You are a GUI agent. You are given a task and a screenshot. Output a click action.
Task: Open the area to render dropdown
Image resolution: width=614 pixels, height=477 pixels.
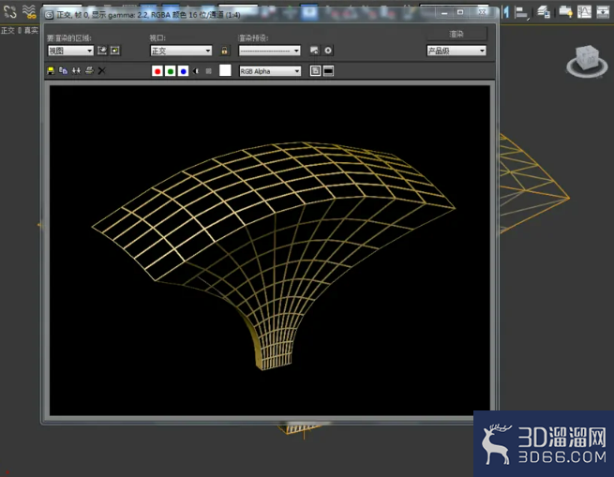[x=70, y=51]
